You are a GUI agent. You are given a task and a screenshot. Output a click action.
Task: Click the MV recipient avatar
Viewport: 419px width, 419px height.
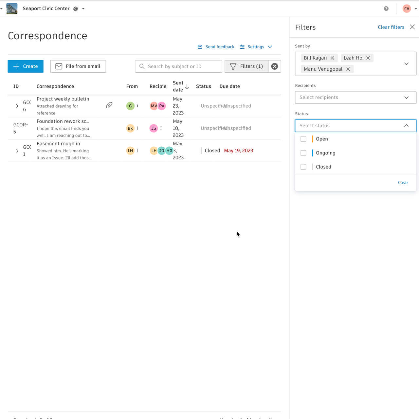pos(154,106)
